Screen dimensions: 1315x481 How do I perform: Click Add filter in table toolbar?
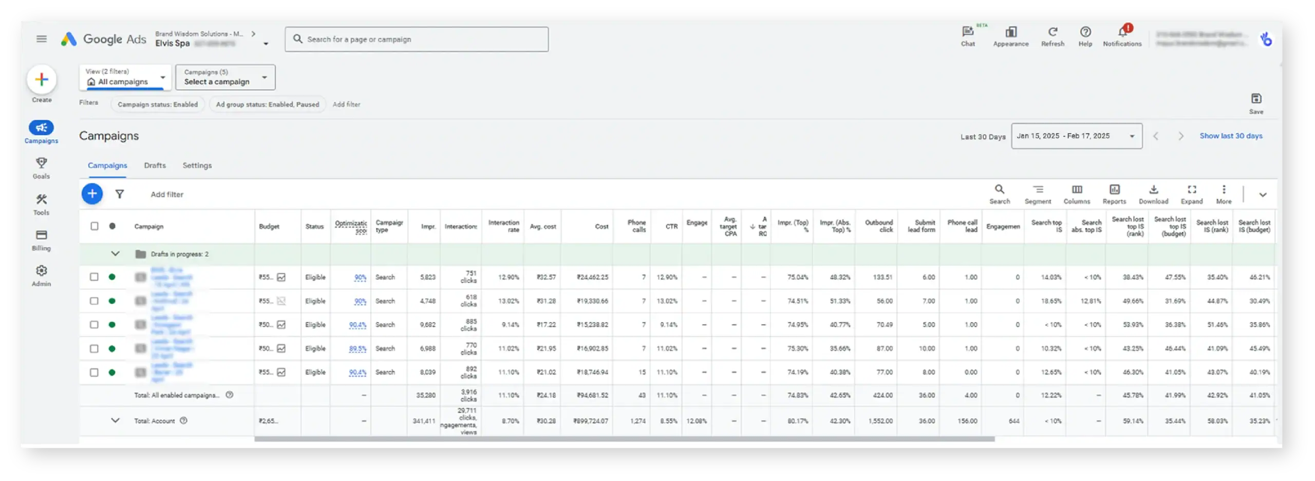pos(166,194)
